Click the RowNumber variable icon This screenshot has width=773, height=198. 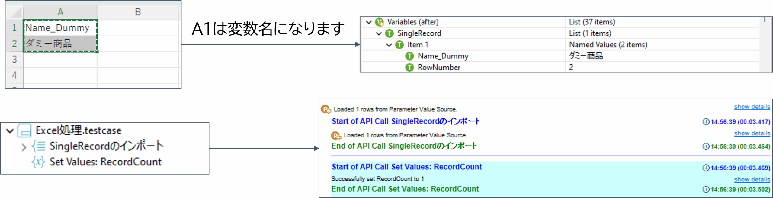tap(409, 68)
